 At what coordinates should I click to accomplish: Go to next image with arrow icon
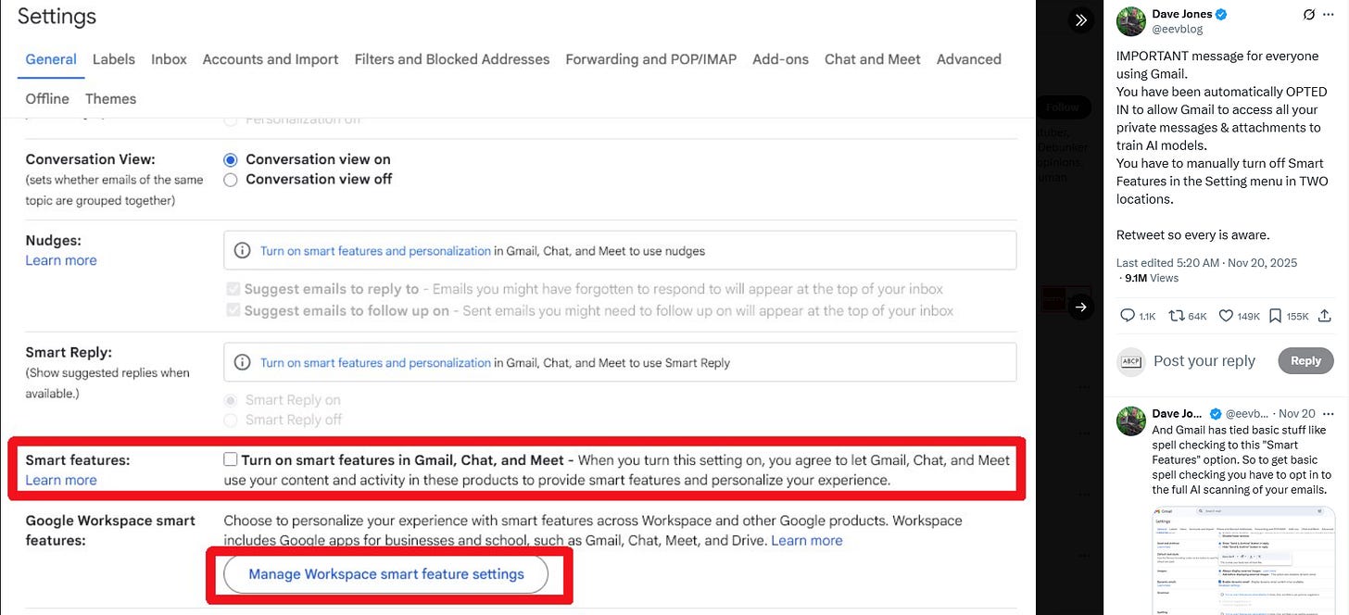tap(1081, 307)
